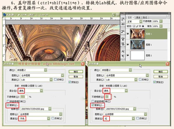Click the lock image pixels brush icon

tap(137, 26)
